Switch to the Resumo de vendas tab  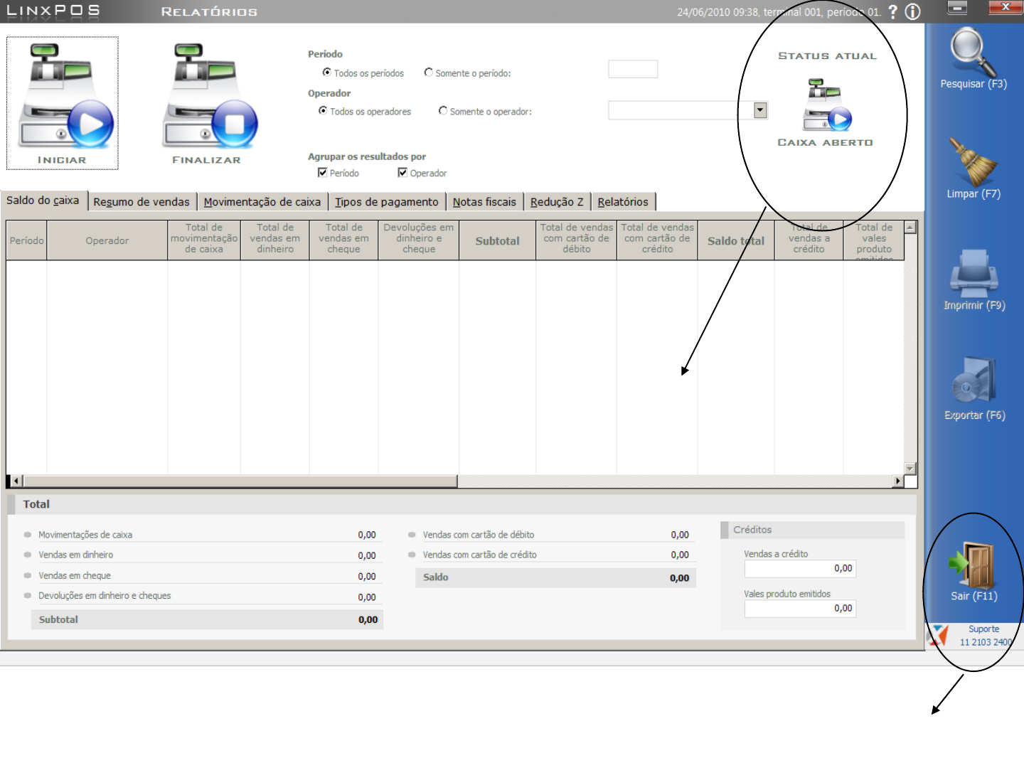(x=142, y=202)
